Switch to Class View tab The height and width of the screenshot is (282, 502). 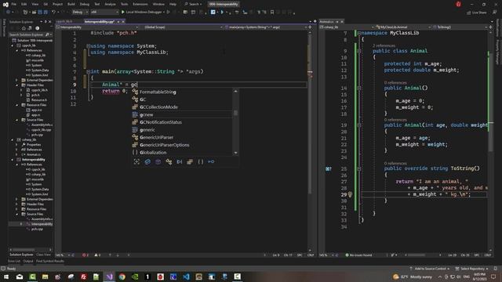click(44, 255)
